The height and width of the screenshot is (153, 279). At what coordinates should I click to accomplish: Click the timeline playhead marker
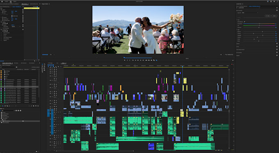coord(183,67)
